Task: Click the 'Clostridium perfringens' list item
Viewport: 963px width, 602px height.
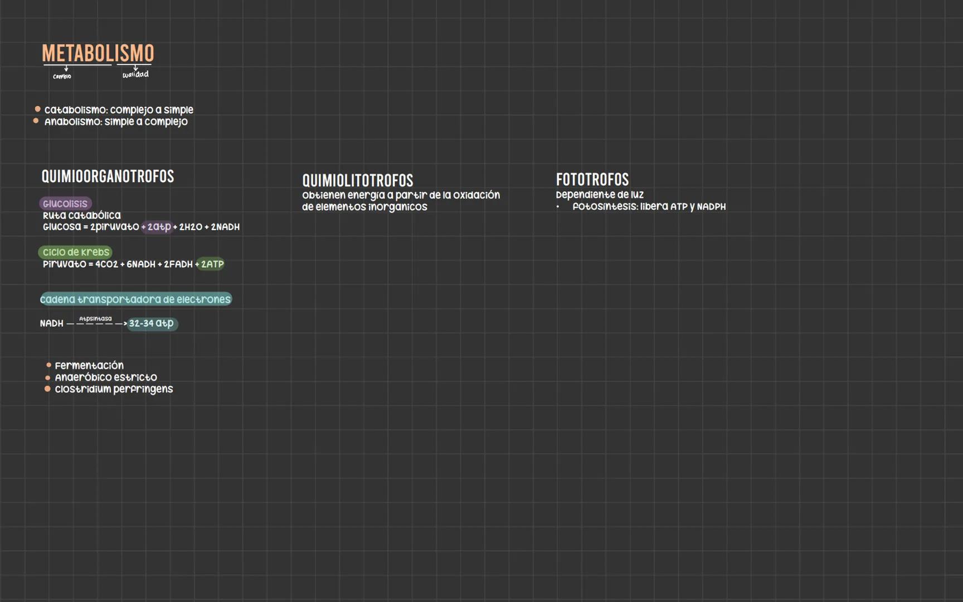Action: point(114,389)
